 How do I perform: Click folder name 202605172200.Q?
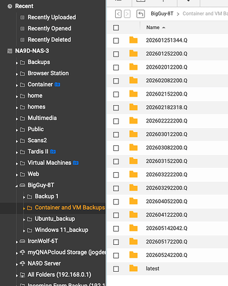point(167,241)
